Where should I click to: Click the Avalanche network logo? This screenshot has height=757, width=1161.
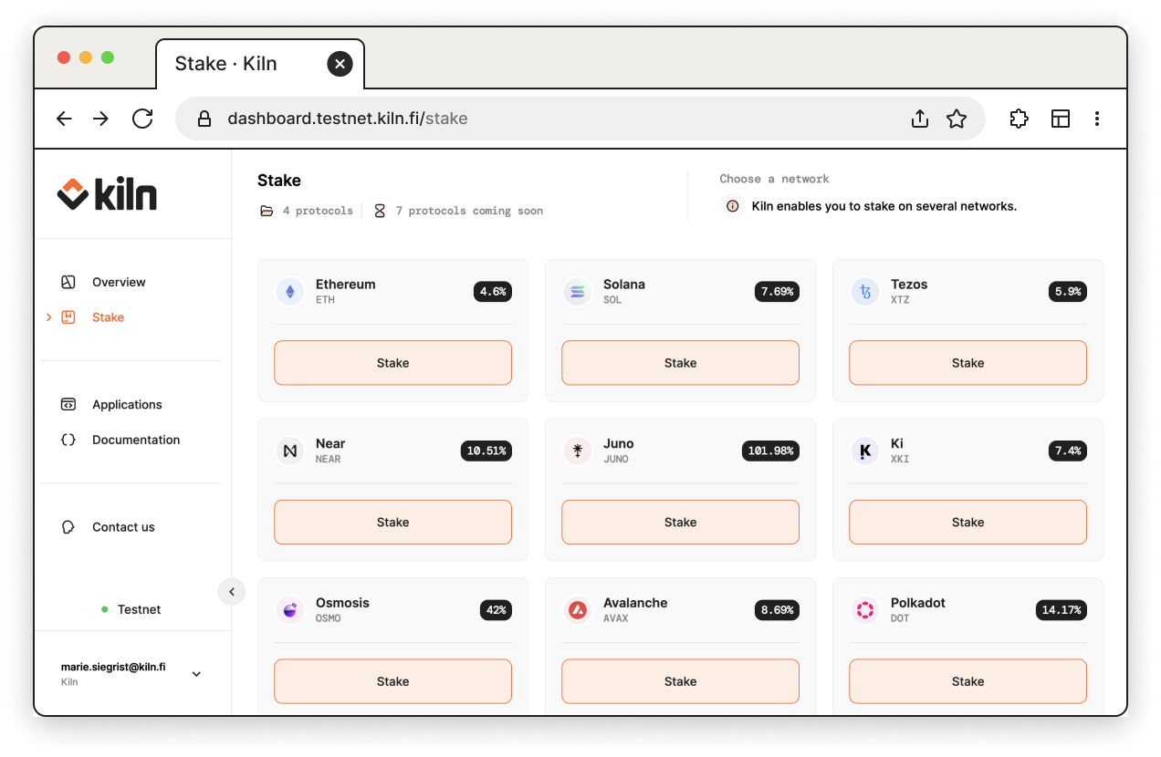[x=578, y=610]
